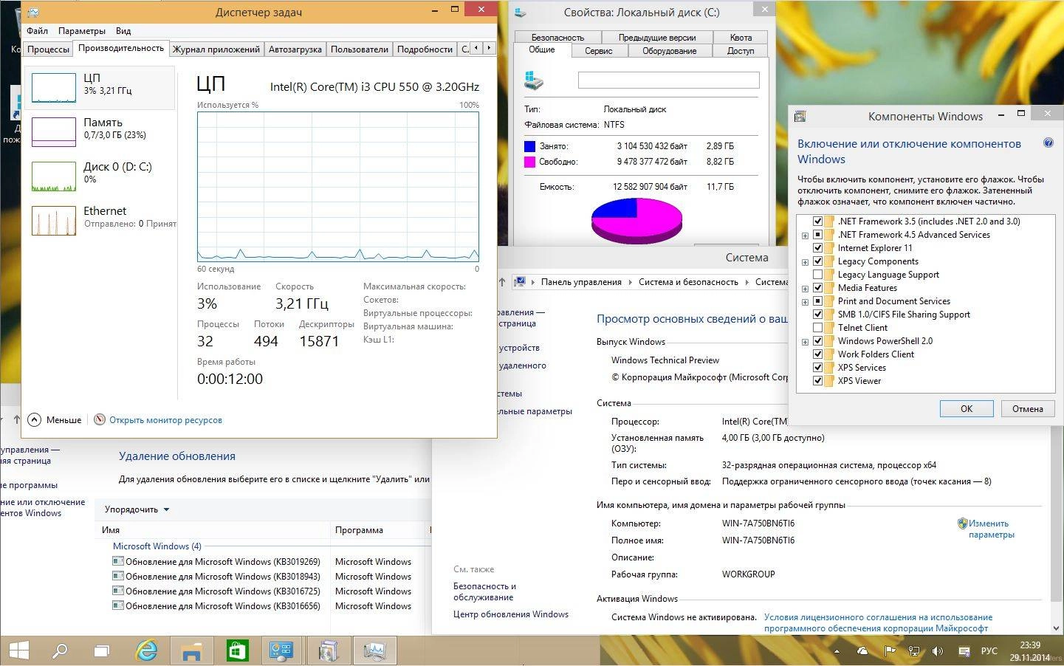1064x666 pixels.
Task: Click the blue Занято color swatch
Action: (x=529, y=146)
